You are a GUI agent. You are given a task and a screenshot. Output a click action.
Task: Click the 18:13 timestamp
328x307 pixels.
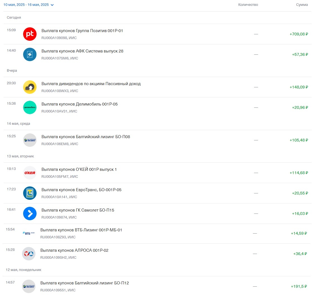[x=11, y=169]
